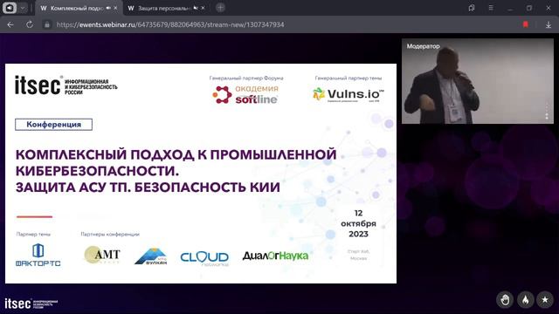559x314 pixels.
Task: Open the three-dot options on the moderator video
Action: coord(548,111)
